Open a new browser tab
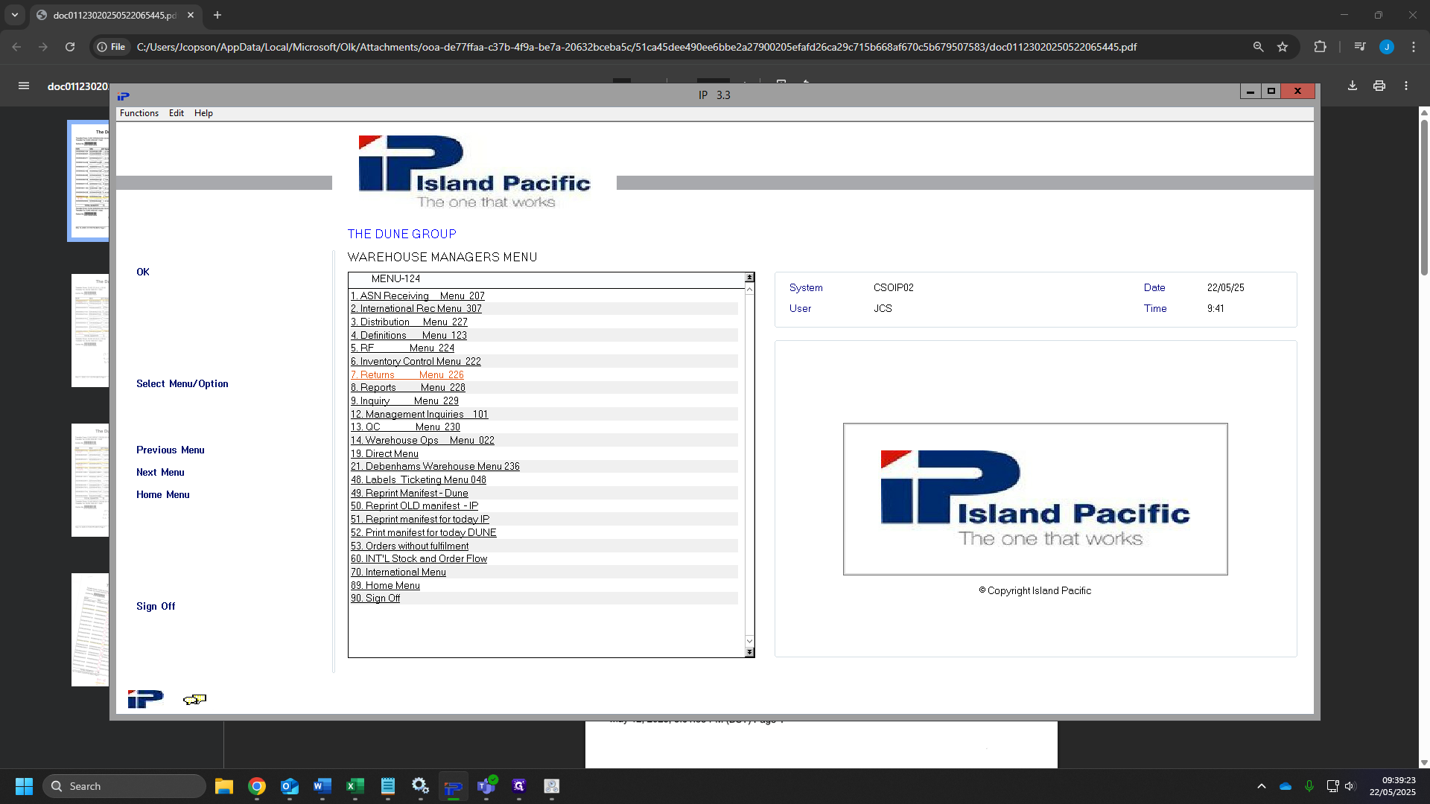Viewport: 1430px width, 804px height. coord(217,15)
